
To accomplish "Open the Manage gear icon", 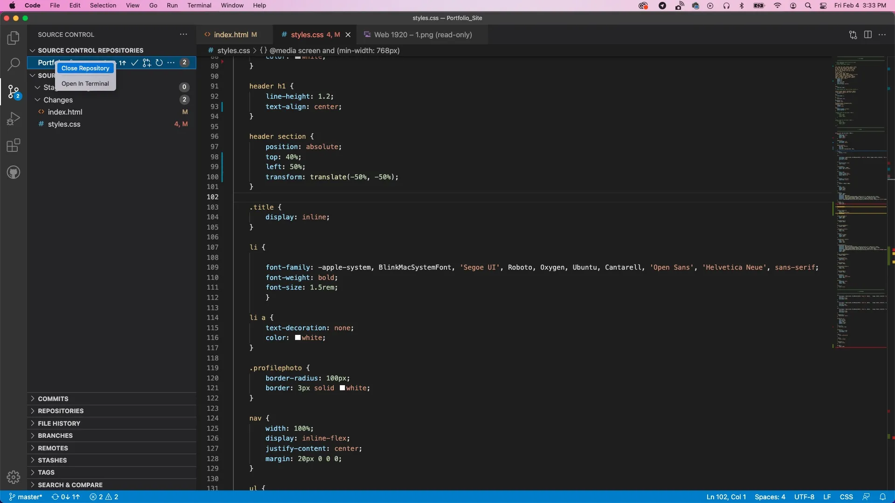I will tap(14, 477).
